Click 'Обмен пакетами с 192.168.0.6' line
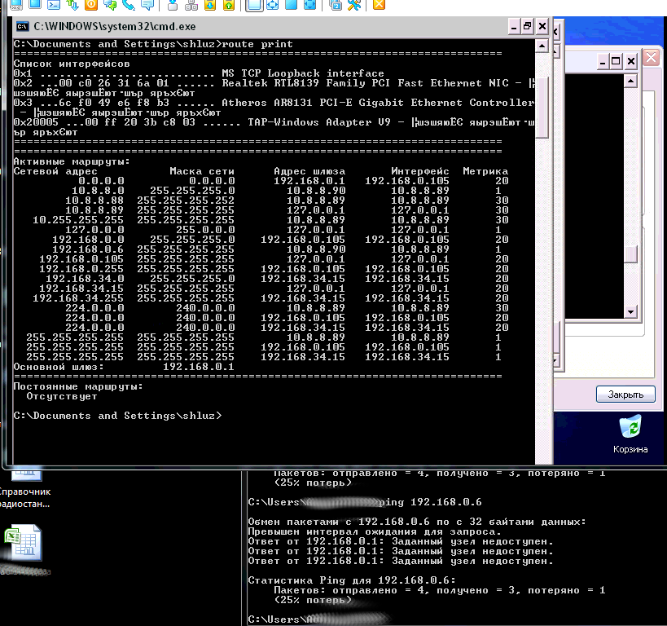667x626 pixels. pos(417,522)
